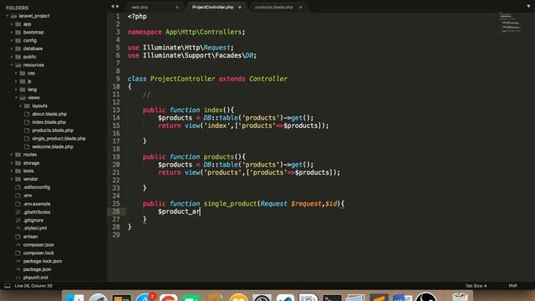This screenshot has height=301, width=535.
Task: Open welcome.blade.php in the sidebar
Action: [x=53, y=147]
